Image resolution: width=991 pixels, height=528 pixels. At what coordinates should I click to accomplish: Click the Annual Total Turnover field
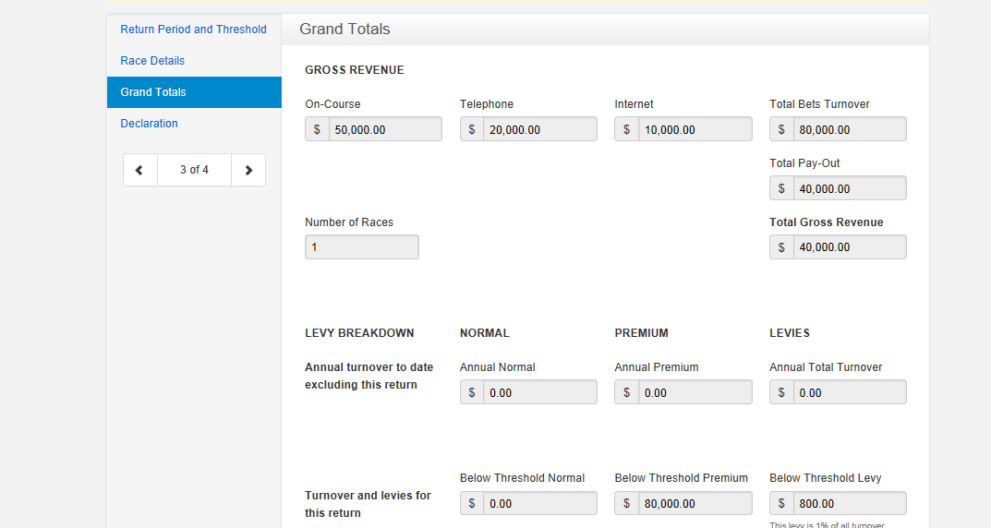850,392
